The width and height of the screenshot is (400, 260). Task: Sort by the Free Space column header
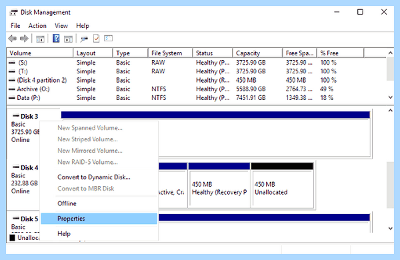point(299,53)
